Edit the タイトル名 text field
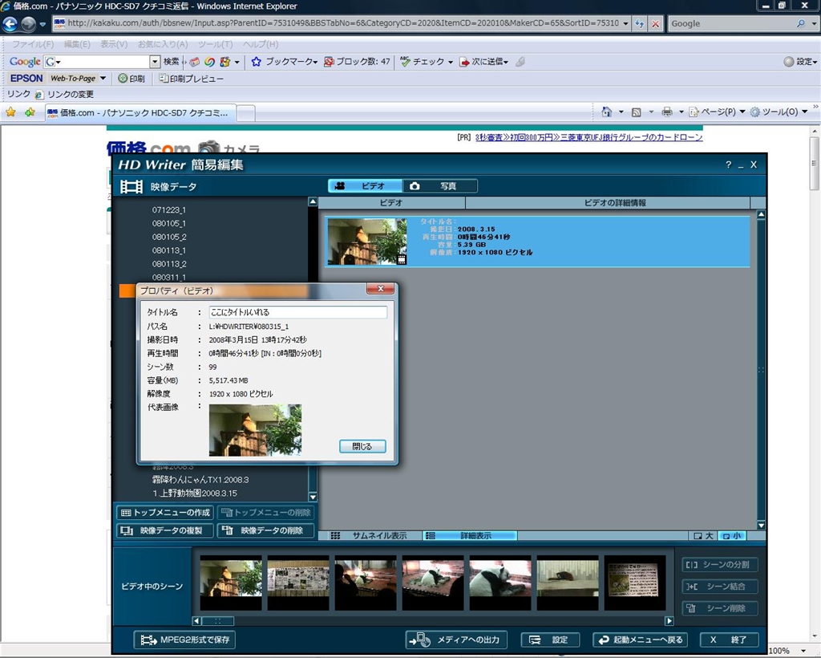 [298, 312]
